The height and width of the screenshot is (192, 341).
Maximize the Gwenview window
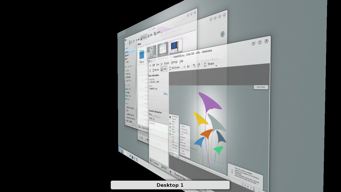pos(260,41)
